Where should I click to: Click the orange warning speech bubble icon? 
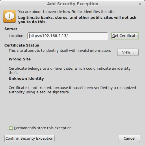(x=10, y=16)
